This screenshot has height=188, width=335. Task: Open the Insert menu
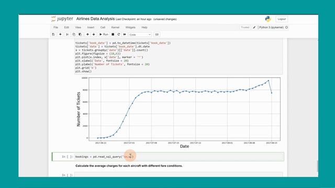91,27
